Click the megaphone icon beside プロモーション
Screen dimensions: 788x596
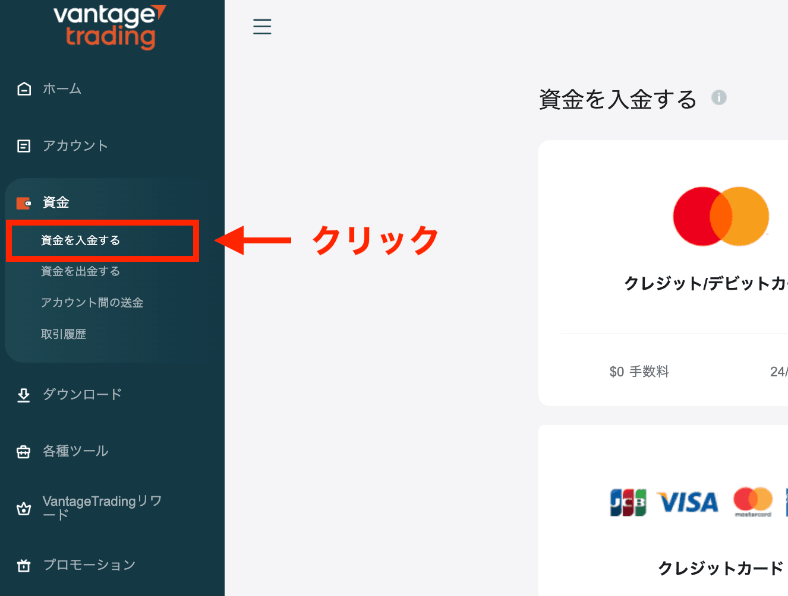coord(23,565)
